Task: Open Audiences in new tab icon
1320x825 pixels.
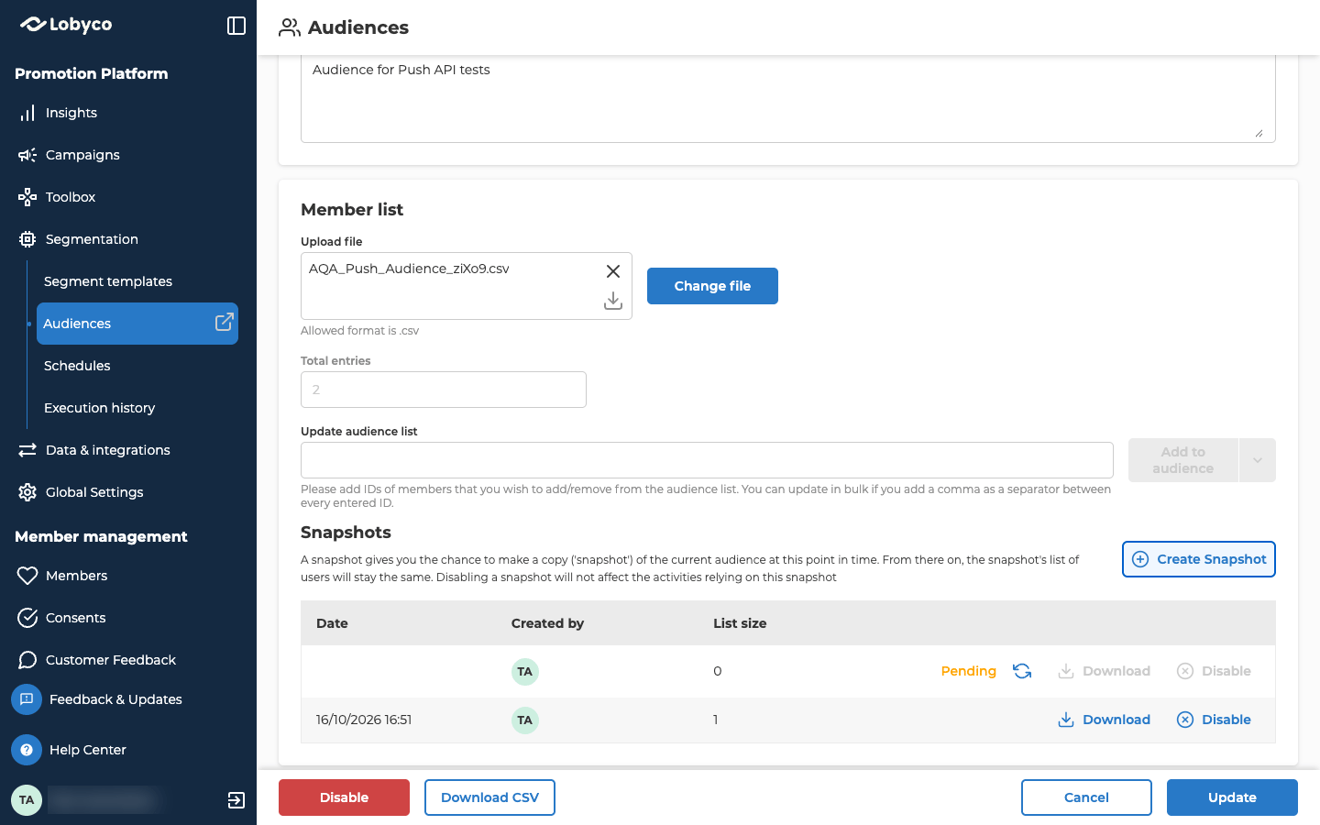Action: [x=224, y=323]
